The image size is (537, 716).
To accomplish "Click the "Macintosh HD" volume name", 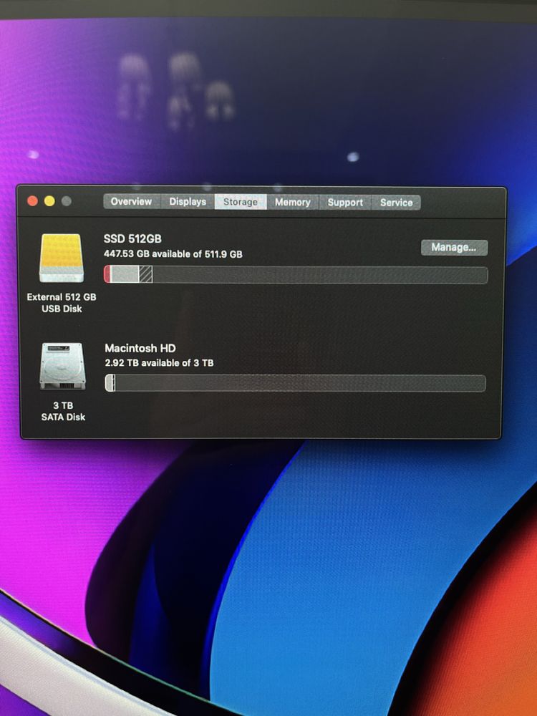I will (140, 348).
